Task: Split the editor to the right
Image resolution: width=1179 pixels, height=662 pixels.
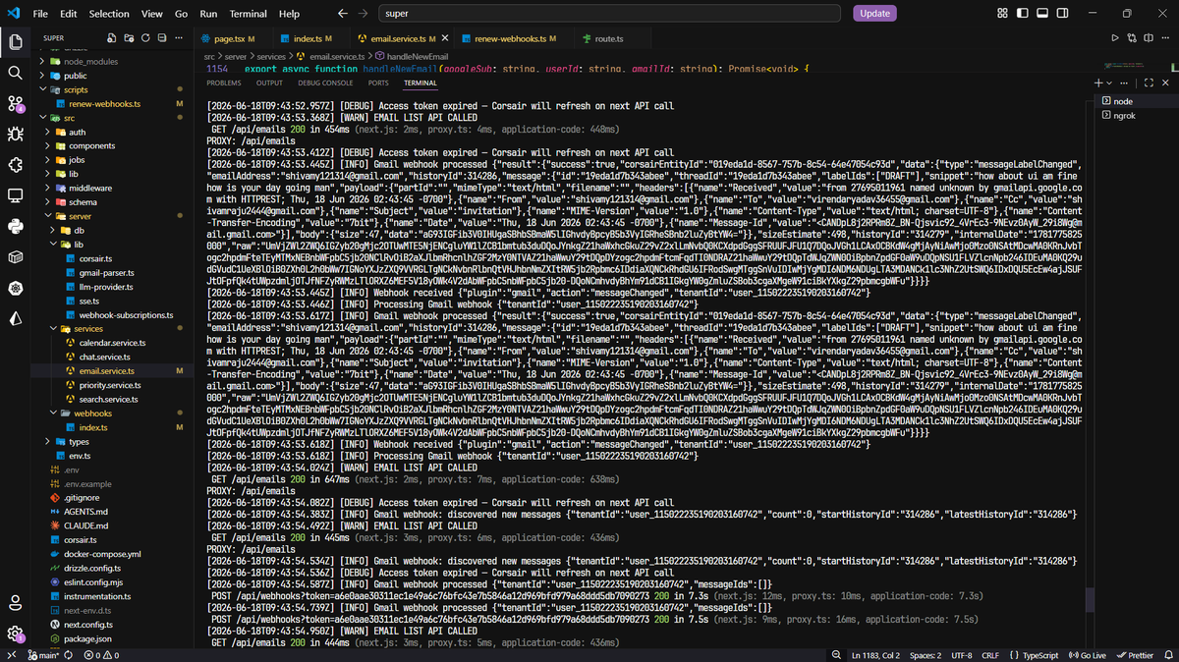Action: pyautogui.click(x=1148, y=37)
